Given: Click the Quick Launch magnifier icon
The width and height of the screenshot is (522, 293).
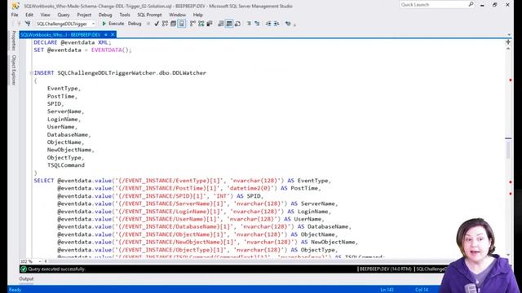Looking at the screenshot, I should point(471,4).
